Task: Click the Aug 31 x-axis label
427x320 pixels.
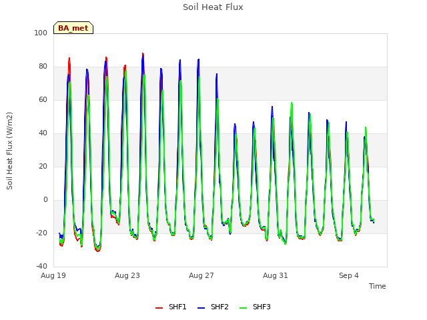Action: click(x=276, y=275)
